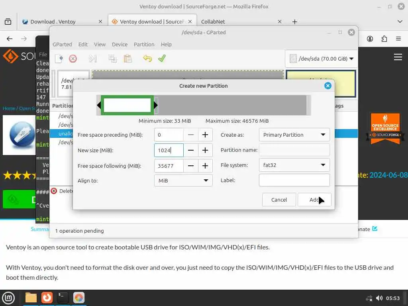The height and width of the screenshot is (306, 408).
Task: Click the Cancel button
Action: (279, 200)
